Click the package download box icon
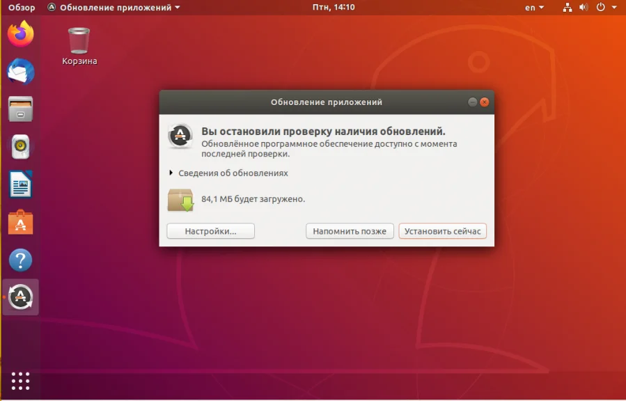Image resolution: width=626 pixels, height=401 pixels. (x=180, y=200)
